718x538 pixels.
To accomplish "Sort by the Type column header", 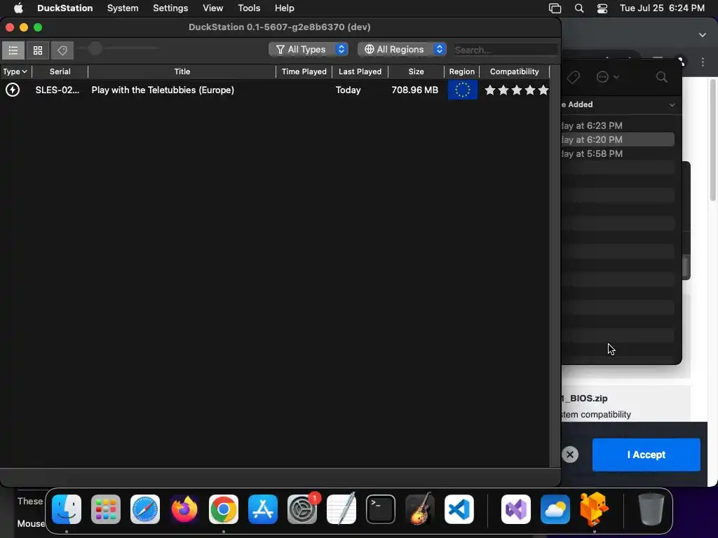I will (x=15, y=71).
